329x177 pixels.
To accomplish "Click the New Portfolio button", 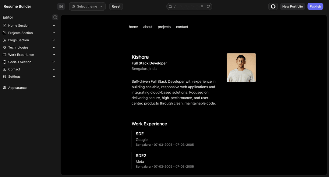I will (292, 6).
